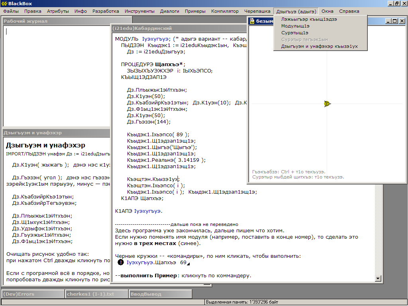The width and height of the screenshot is (408, 306).
Task: Click the scroll-down arrow in the Кабардинский editor
Action: (378, 279)
